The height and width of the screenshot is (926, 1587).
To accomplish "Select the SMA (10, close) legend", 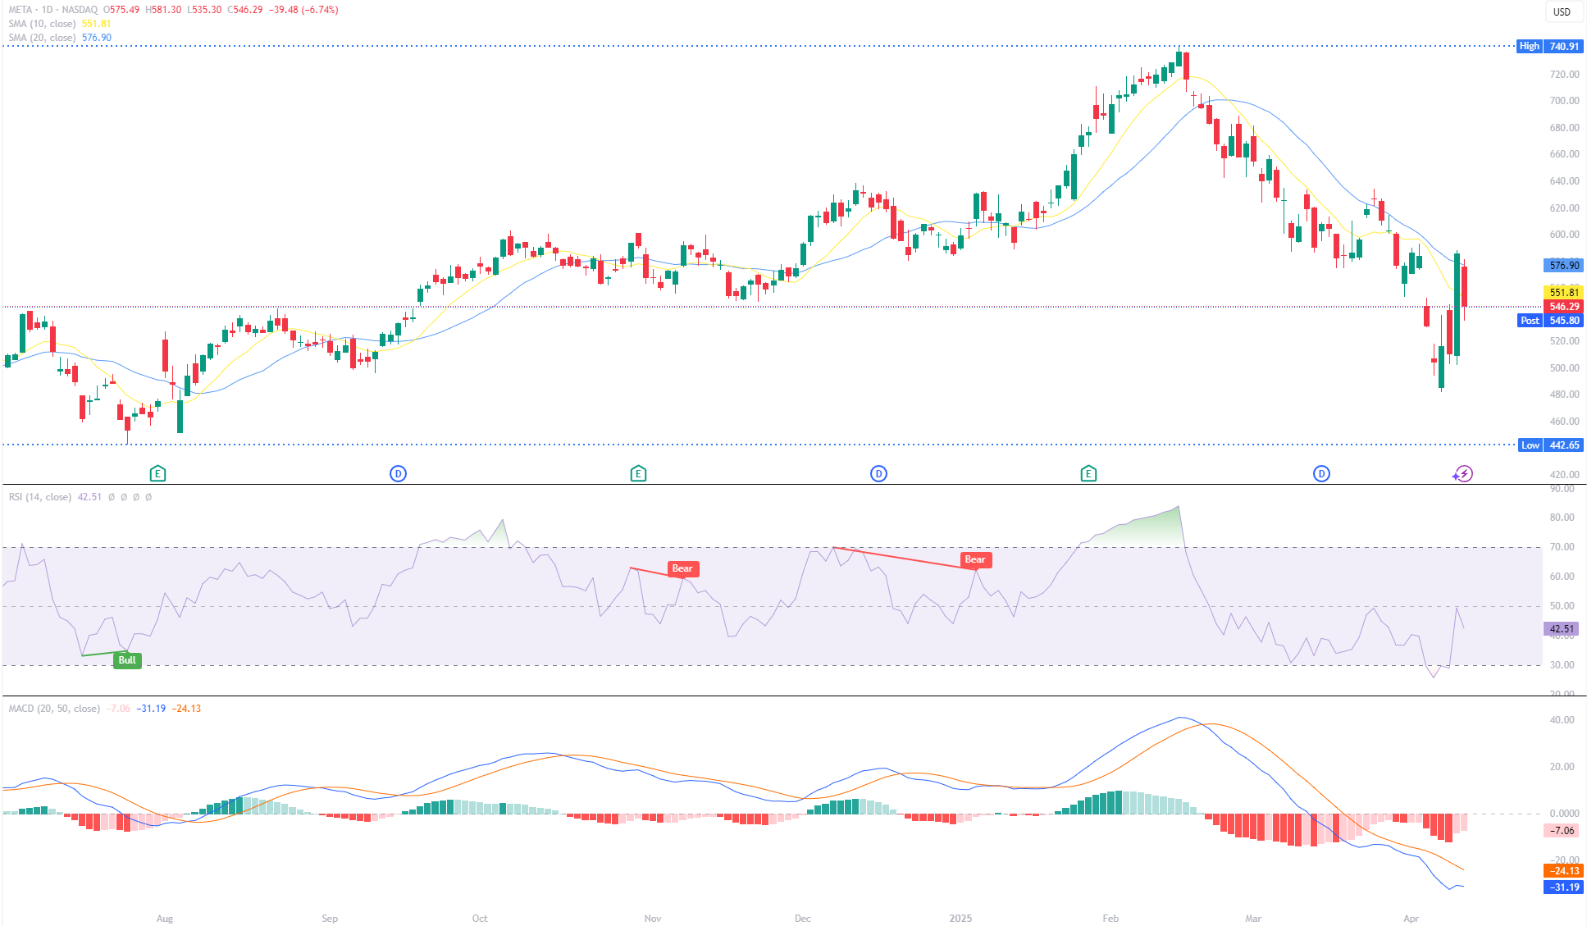I will [x=43, y=24].
